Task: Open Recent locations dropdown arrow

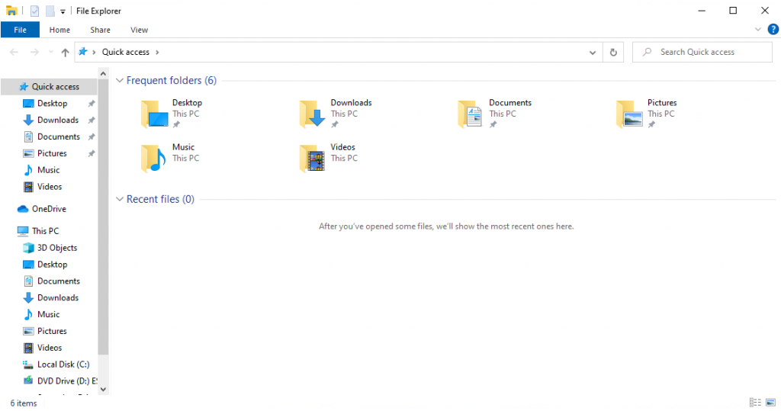Action: (x=50, y=53)
